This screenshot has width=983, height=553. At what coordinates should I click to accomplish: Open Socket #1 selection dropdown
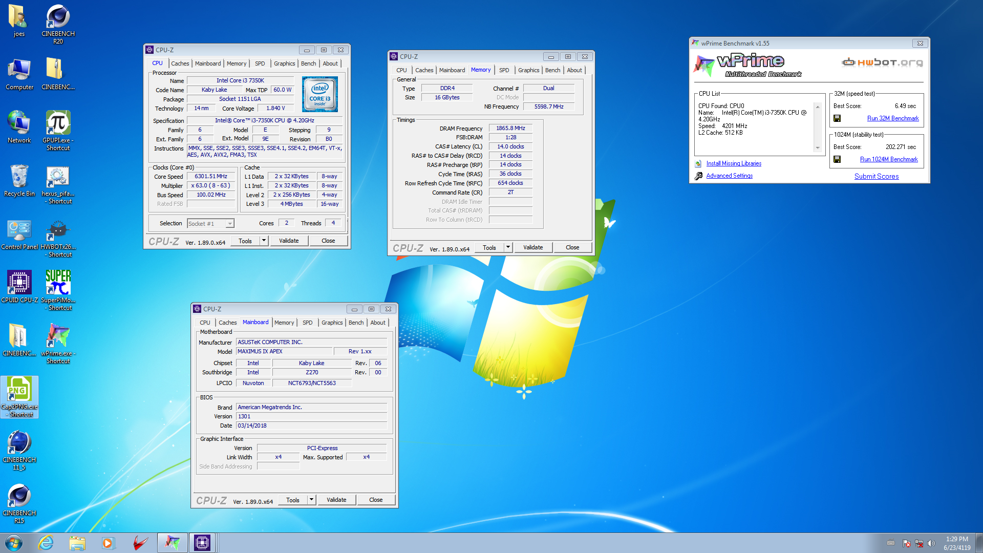(210, 224)
